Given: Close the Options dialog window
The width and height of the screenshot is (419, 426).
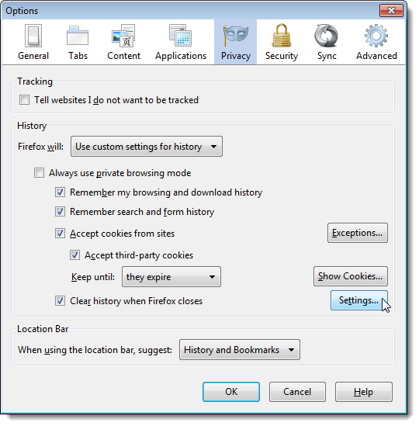Looking at the screenshot, I should pyautogui.click(x=391, y=11).
